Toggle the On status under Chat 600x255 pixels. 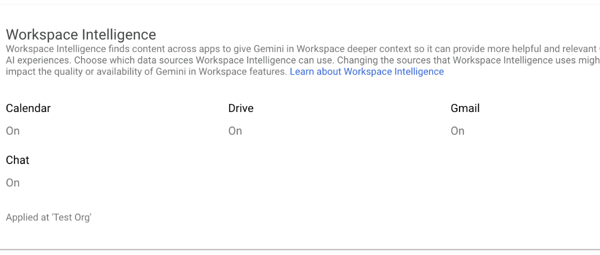coord(13,183)
